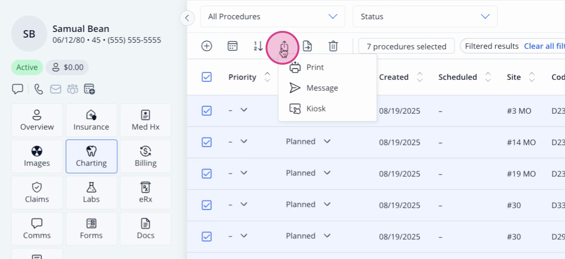Viewport: 565px width, 259px height.
Task: Click the #14 MO site cell
Action: click(x=521, y=142)
